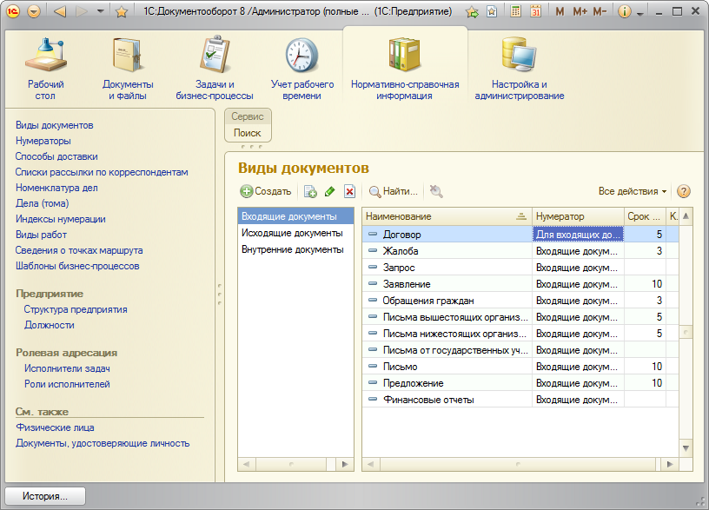Select the Поиск service tab
This screenshot has height=510, width=709.
pyautogui.click(x=248, y=133)
